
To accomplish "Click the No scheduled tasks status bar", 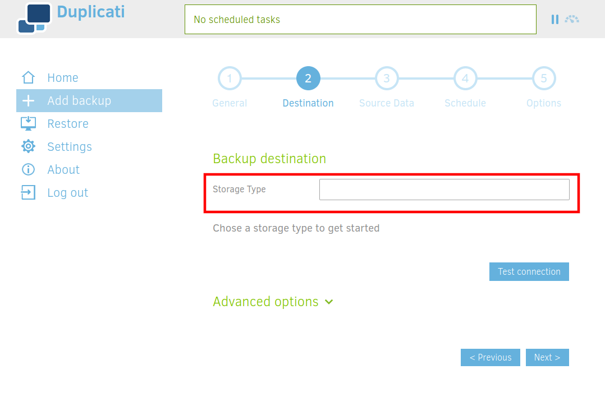I will click(360, 19).
